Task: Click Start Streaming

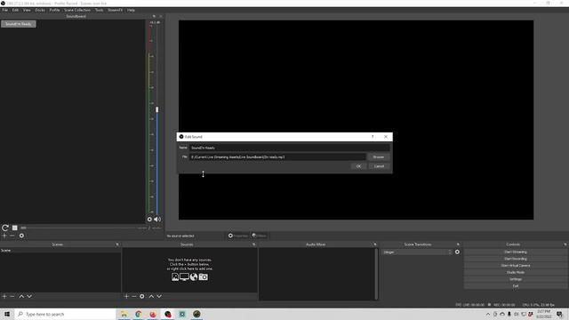Action: click(516, 252)
